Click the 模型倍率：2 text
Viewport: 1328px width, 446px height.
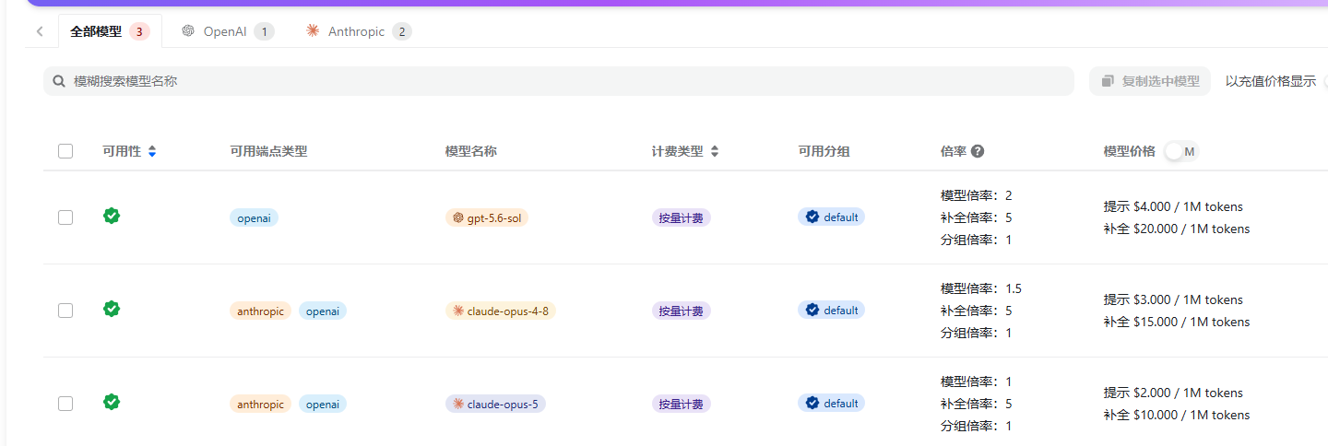click(x=977, y=195)
